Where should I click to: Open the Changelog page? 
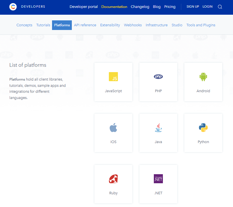pyautogui.click(x=140, y=7)
